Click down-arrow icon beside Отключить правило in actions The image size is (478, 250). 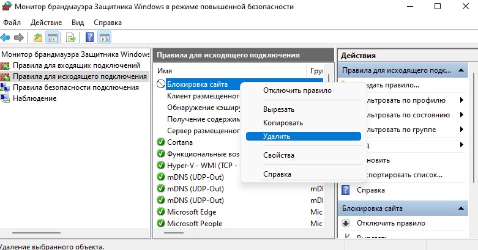[x=346, y=223]
